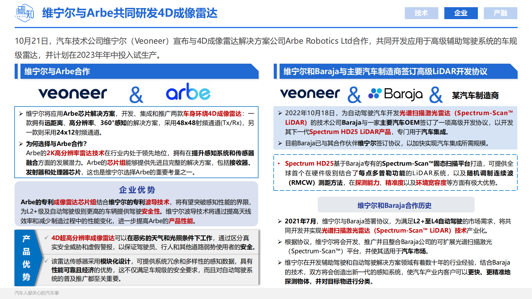Click the checkmark beside 该雷达传感器采用模块化设计
Screen dimensions: 532x299
(x=47, y=261)
